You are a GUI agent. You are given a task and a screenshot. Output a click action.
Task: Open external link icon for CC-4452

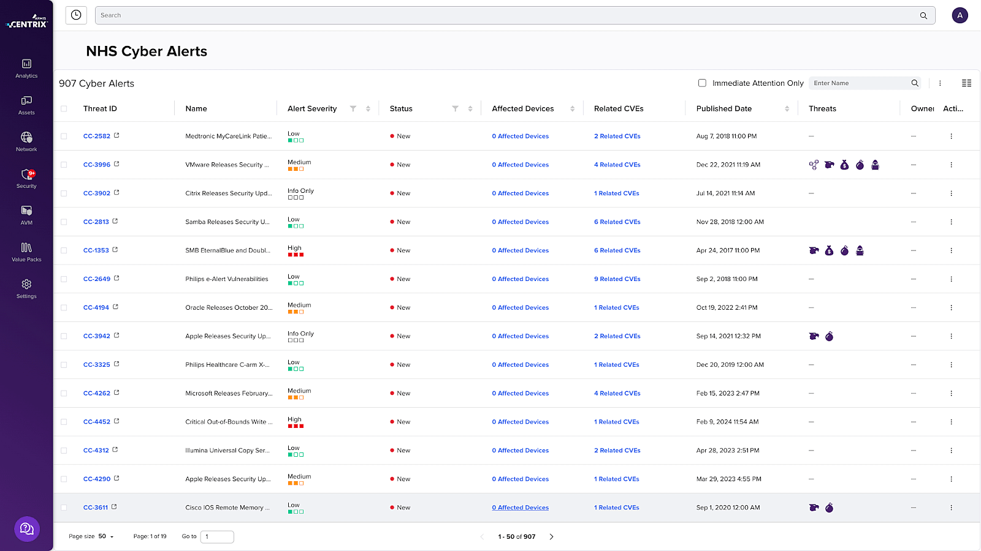pos(116,421)
